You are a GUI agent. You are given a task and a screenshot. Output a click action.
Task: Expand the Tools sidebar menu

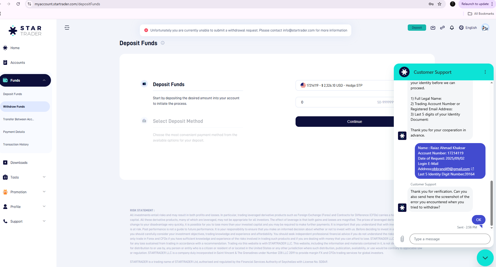pos(44,177)
